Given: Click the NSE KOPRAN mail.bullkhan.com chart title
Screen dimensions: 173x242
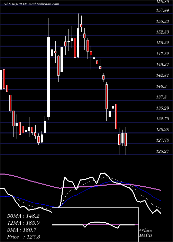Looking at the screenshot, I should [31, 4].
